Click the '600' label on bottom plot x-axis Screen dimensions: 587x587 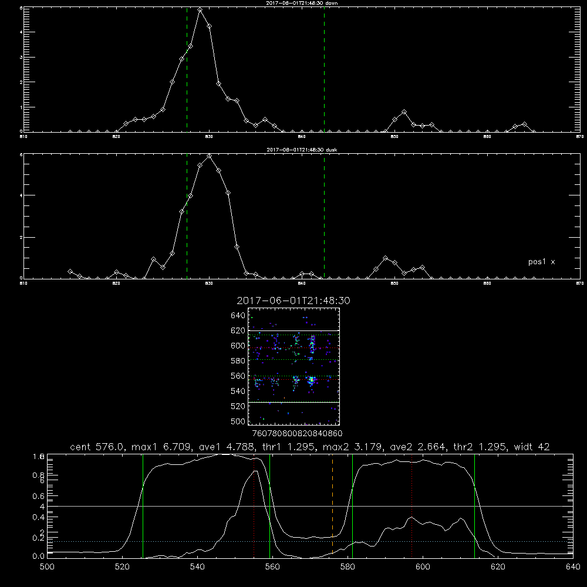[423, 567]
